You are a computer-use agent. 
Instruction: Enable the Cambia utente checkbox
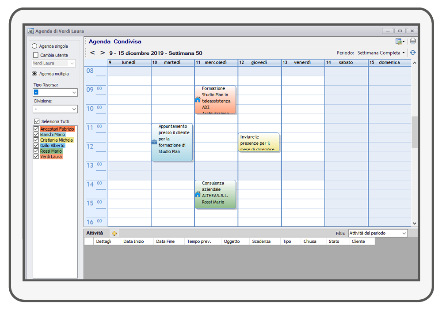coord(36,55)
